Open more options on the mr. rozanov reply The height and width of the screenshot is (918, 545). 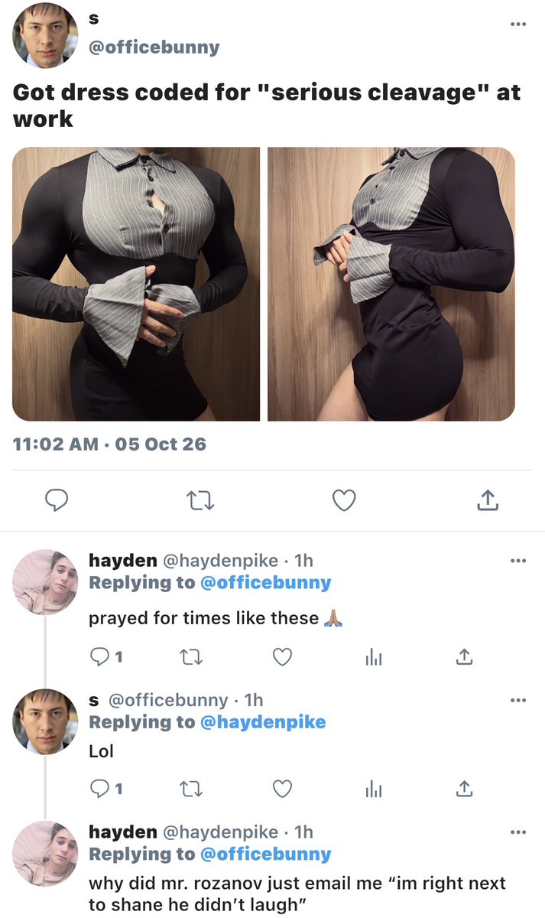click(x=517, y=832)
